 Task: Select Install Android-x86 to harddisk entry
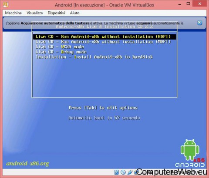pos(94,57)
